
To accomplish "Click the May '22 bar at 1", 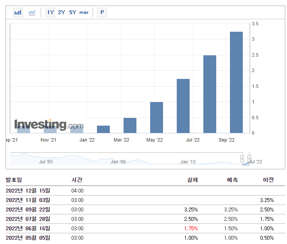I will pyautogui.click(x=157, y=117).
